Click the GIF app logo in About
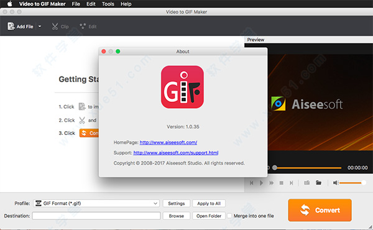Viewport: 373px width, 230px height. [182, 87]
